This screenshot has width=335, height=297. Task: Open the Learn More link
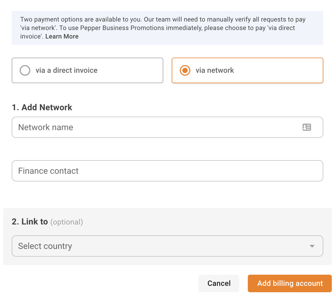point(62,36)
